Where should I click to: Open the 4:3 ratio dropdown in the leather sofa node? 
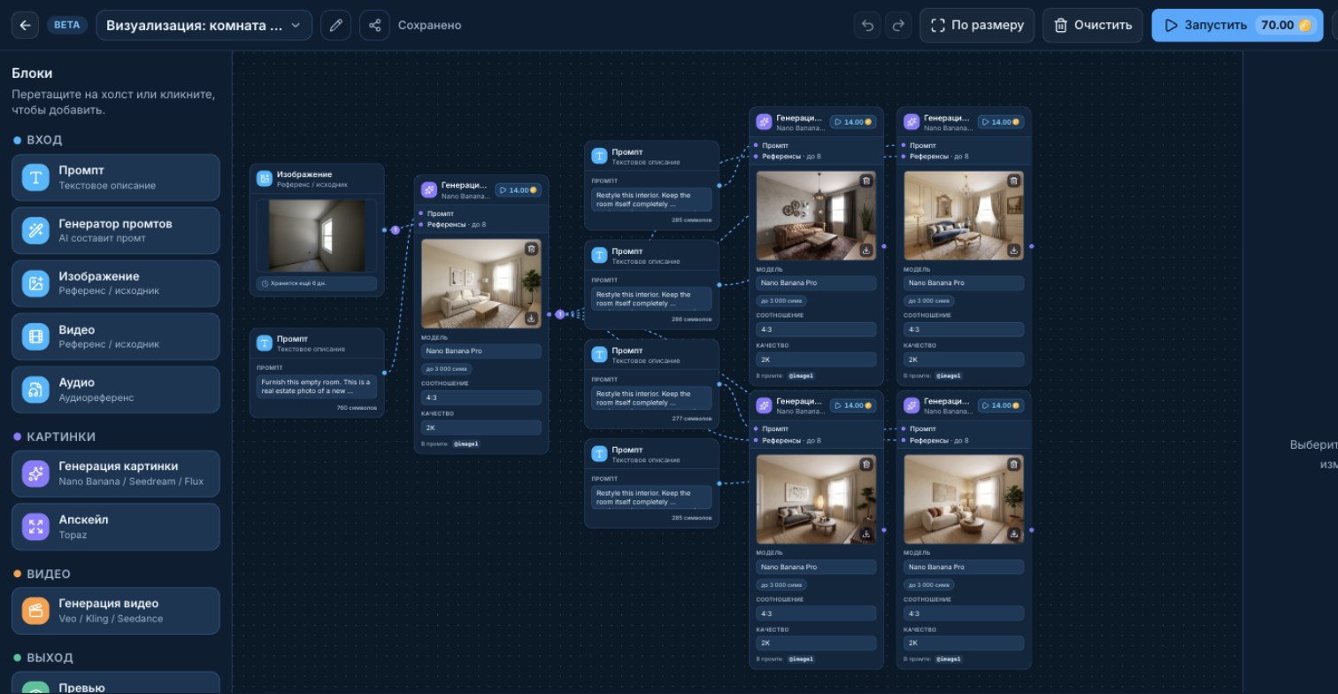pyautogui.click(x=816, y=329)
